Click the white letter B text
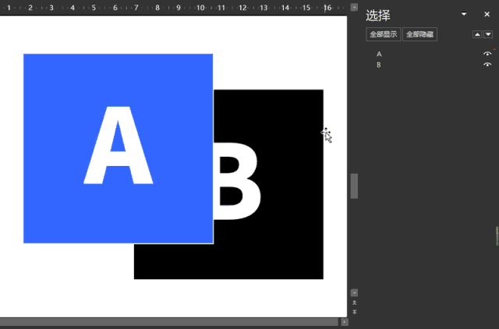This screenshot has height=329, width=499. 237,182
